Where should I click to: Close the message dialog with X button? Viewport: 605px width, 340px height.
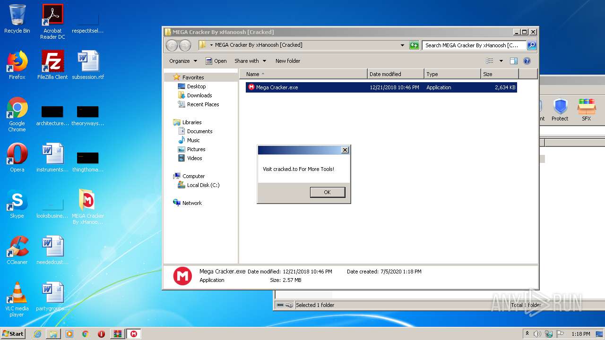click(x=345, y=150)
